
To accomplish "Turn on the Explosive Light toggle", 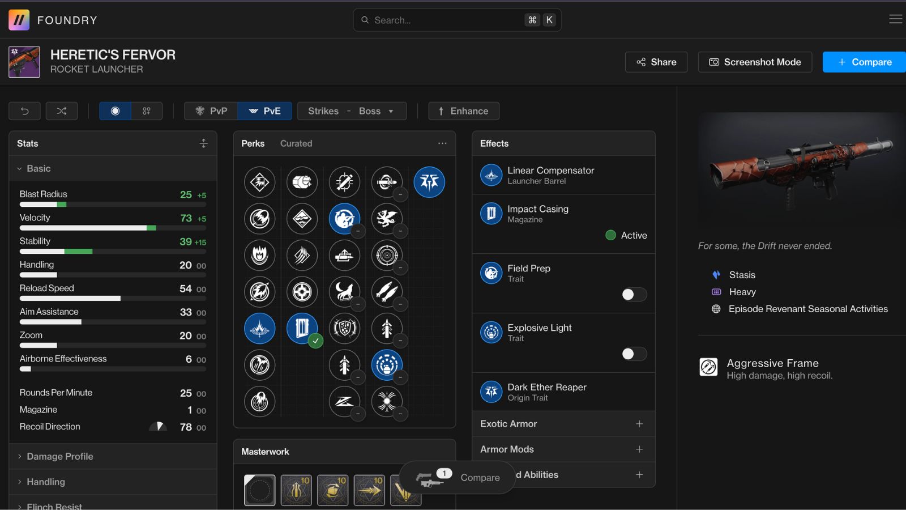I will pos(634,354).
